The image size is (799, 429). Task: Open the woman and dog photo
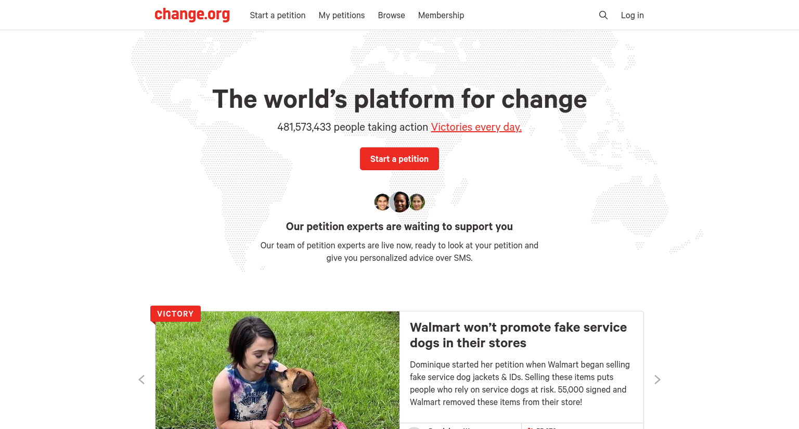coord(277,370)
